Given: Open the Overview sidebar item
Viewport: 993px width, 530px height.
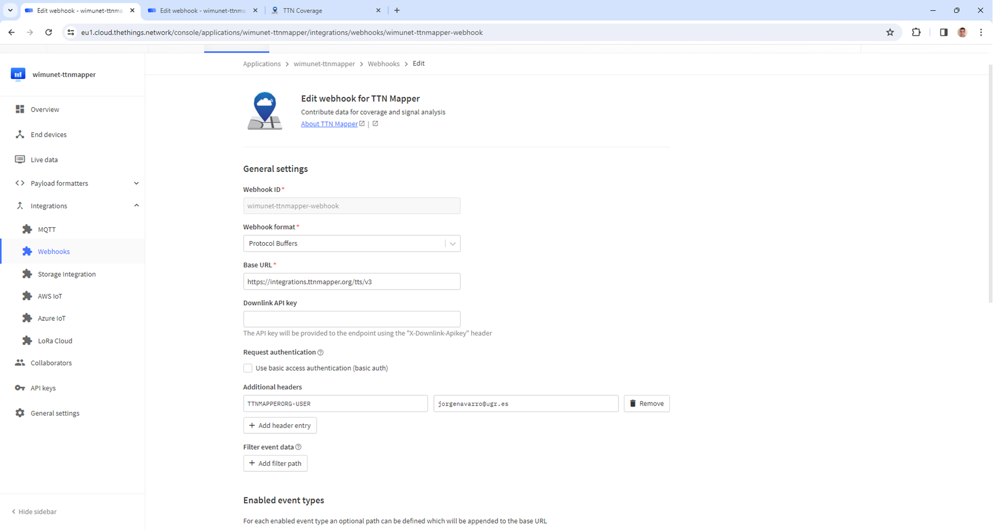Looking at the screenshot, I should pyautogui.click(x=73, y=110).
